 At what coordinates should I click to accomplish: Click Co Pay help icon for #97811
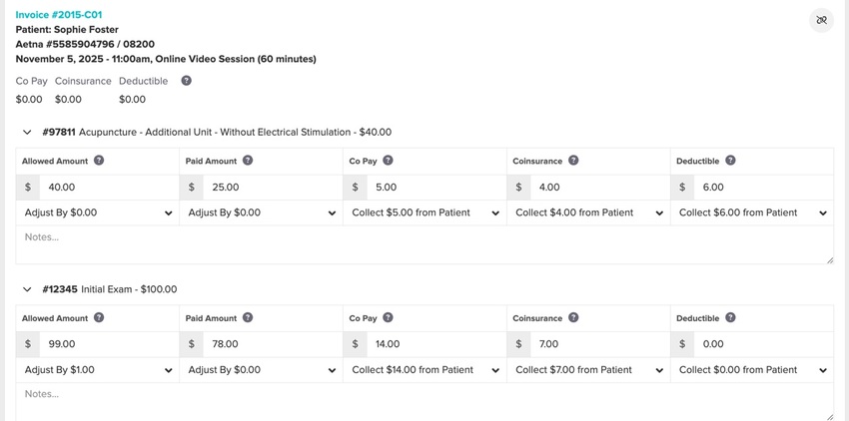tap(388, 161)
